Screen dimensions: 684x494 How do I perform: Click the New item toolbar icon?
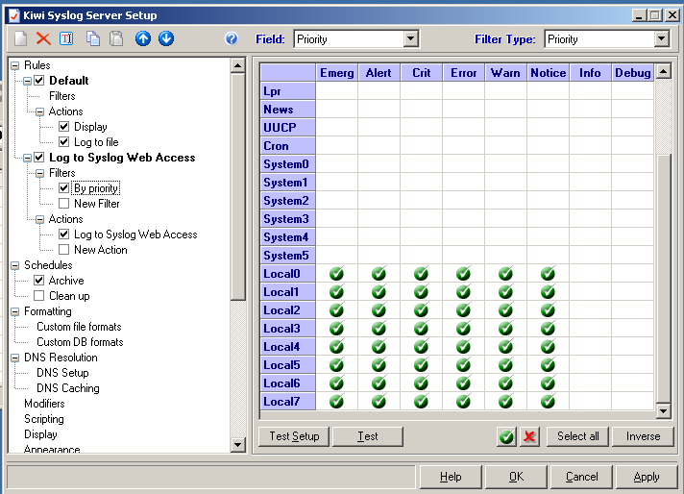[20, 38]
